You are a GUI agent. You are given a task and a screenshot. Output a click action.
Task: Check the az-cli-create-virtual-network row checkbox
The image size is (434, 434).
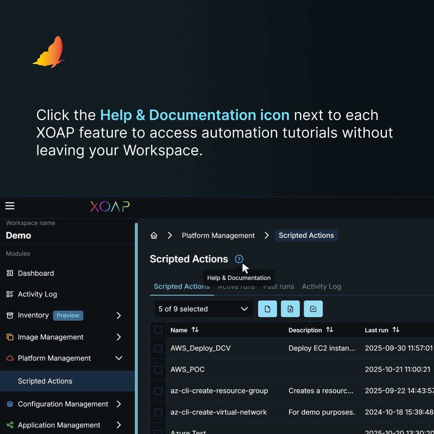click(158, 412)
